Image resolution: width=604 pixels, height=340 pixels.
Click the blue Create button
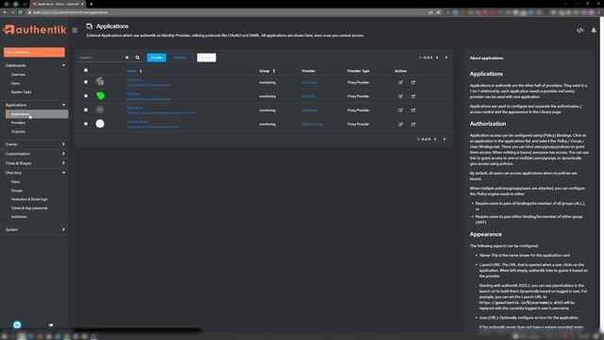[157, 58]
